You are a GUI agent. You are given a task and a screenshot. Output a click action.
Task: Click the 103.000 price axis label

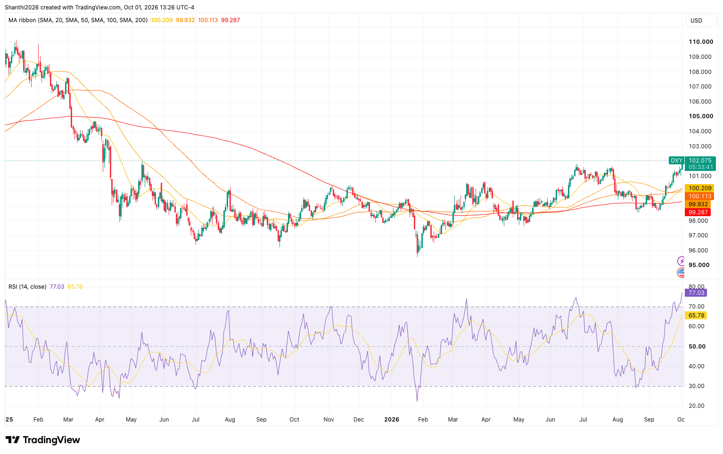click(700, 146)
